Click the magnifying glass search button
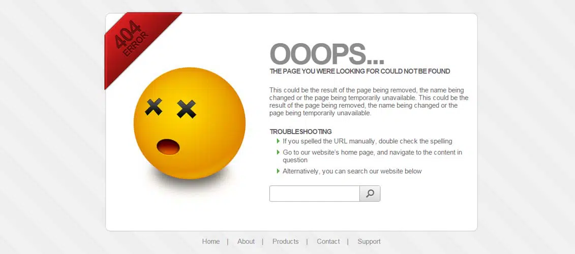 pyautogui.click(x=370, y=194)
